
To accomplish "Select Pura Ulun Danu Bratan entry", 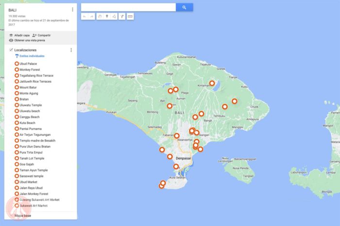I will pos(33,146).
